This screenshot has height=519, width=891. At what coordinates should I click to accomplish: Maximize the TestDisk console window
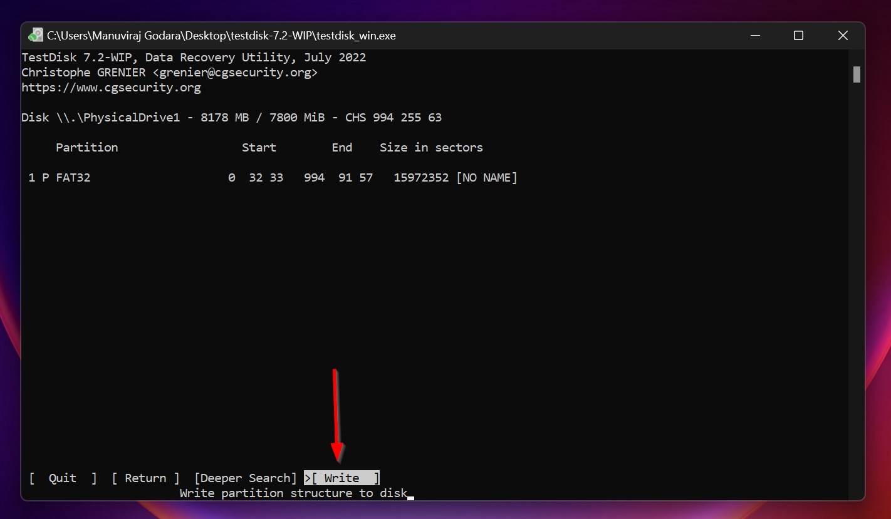pyautogui.click(x=798, y=36)
